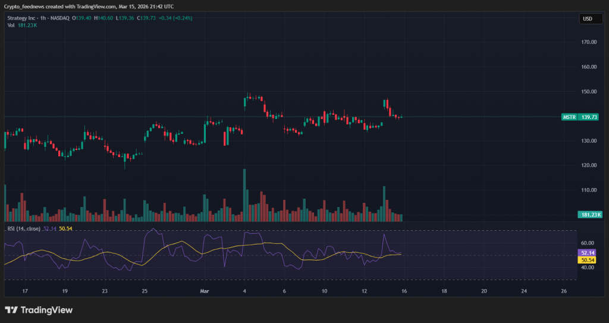Click the 52.14 RSI value label
The width and height of the screenshot is (609, 323).
click(586, 253)
